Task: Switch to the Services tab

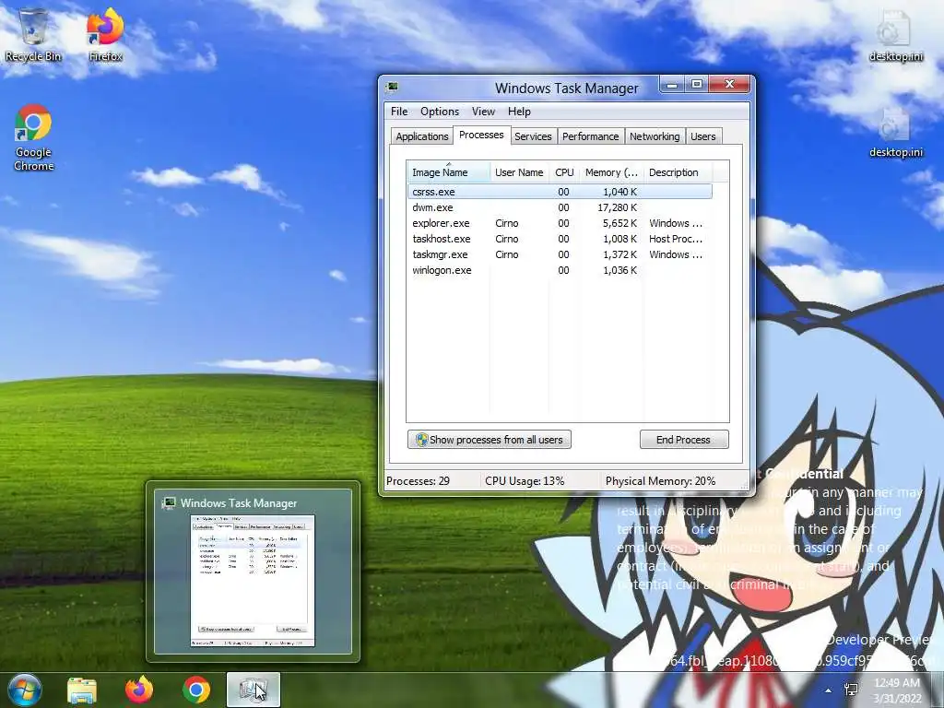Action: click(533, 136)
